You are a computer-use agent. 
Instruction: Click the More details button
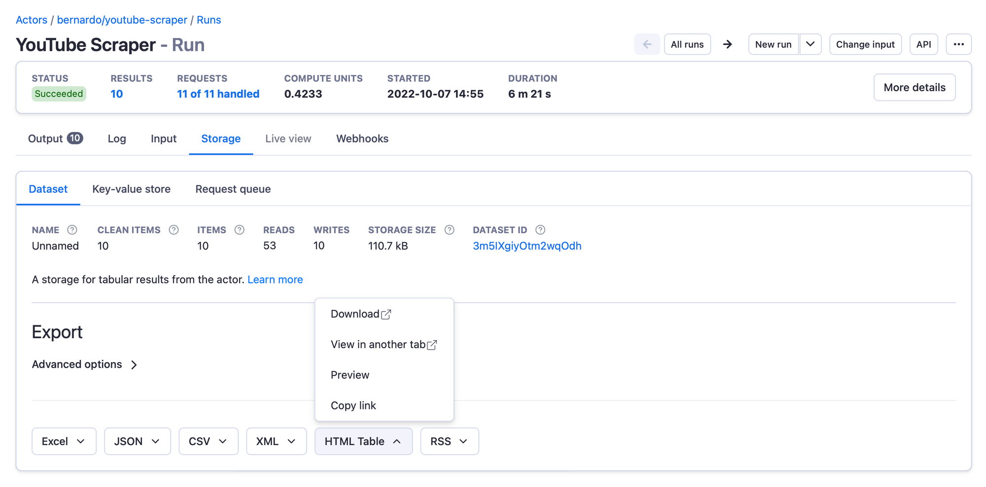pyautogui.click(x=915, y=87)
